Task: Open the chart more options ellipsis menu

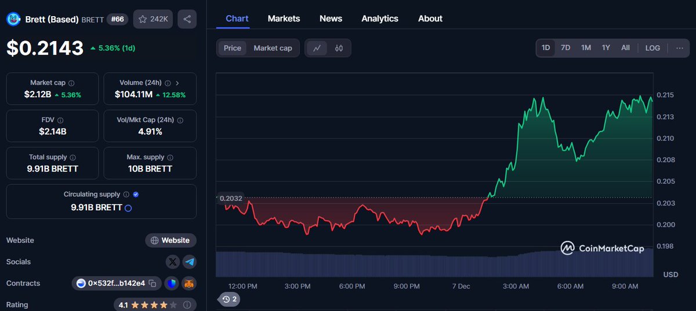Action: click(x=679, y=48)
